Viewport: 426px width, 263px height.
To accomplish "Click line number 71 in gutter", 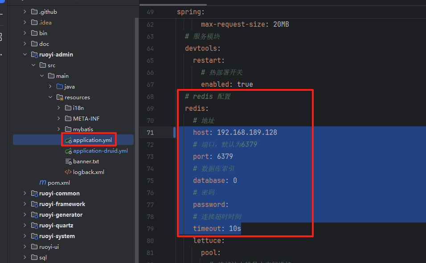I will pyautogui.click(x=150, y=133).
